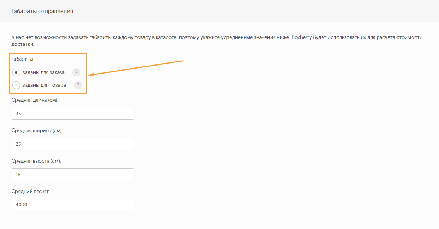Focus the average width field containing 25
This screenshot has height=229, width=439.
73,144
